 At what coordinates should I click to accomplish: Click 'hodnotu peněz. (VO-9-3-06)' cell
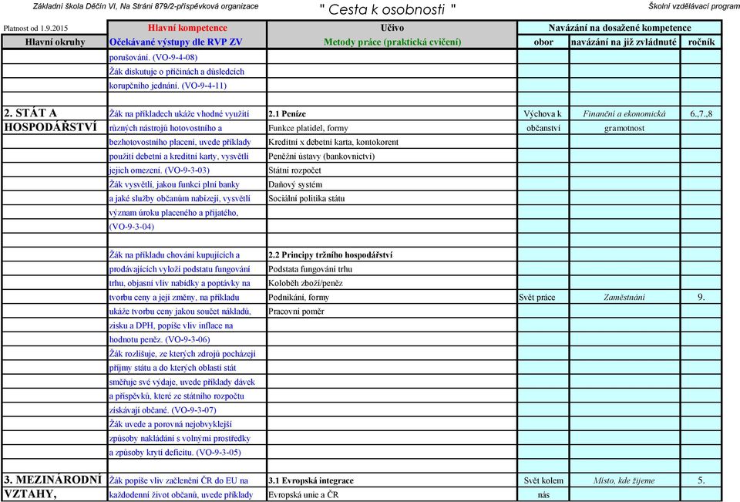pos(187,339)
